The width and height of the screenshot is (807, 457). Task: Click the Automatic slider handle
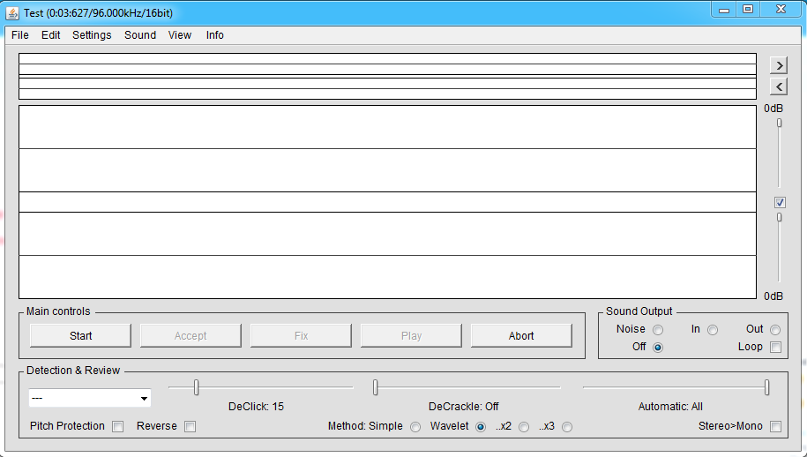coord(766,387)
